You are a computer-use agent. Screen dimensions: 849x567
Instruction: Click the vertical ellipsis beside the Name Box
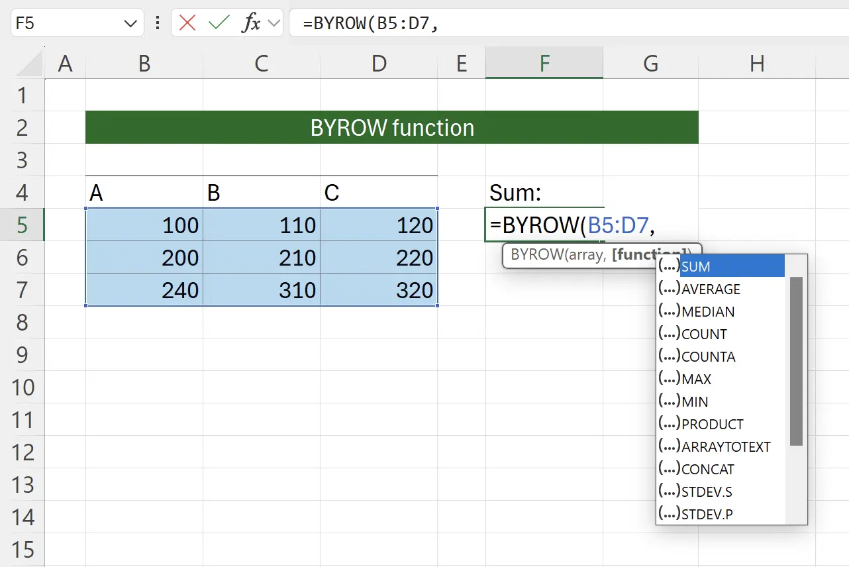(157, 22)
